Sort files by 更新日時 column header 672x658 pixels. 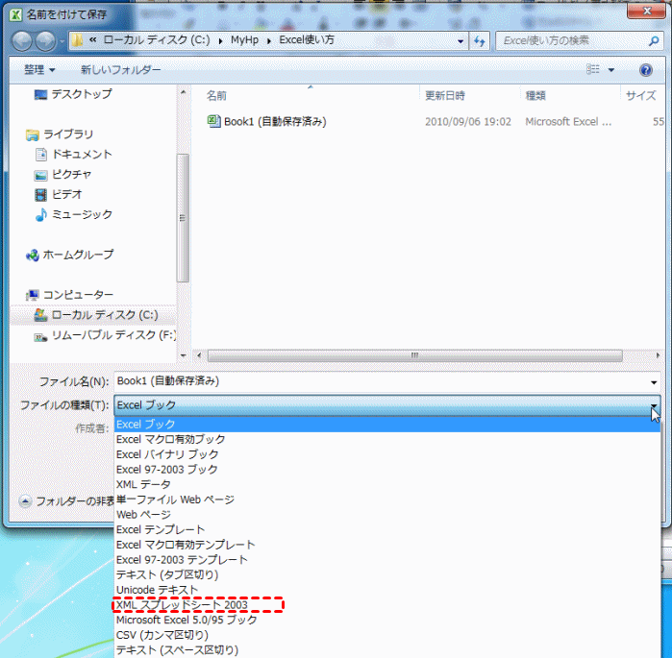pos(445,96)
